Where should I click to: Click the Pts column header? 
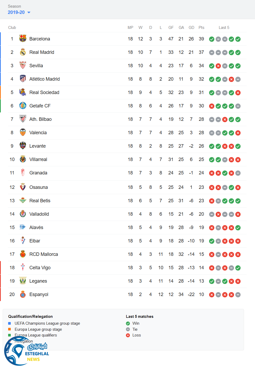coord(201,28)
